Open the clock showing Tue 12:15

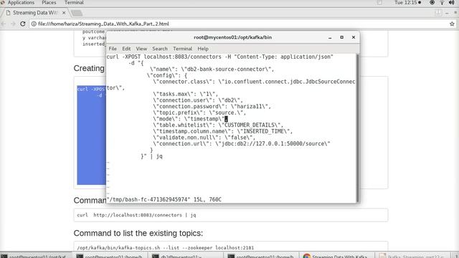tap(407, 3)
